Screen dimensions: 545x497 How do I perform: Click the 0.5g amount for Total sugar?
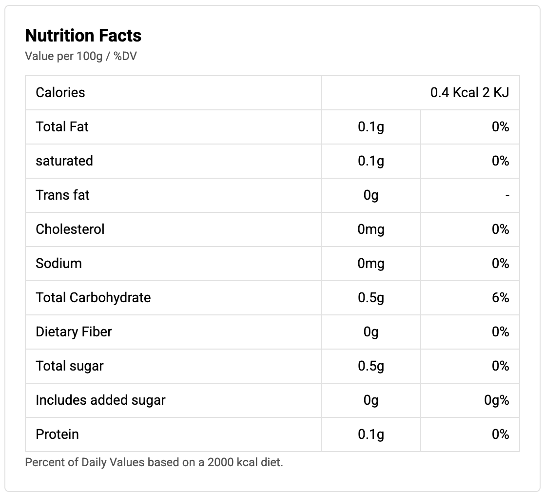371,366
